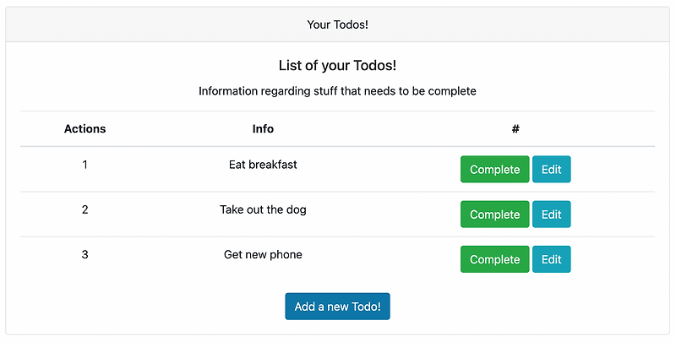The height and width of the screenshot is (342, 676).
Task: Click the Your Todos! card header
Action: pyautogui.click(x=337, y=24)
